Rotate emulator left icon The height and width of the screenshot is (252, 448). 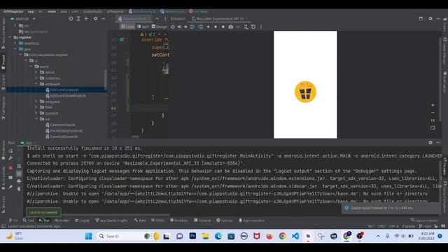(192, 27)
